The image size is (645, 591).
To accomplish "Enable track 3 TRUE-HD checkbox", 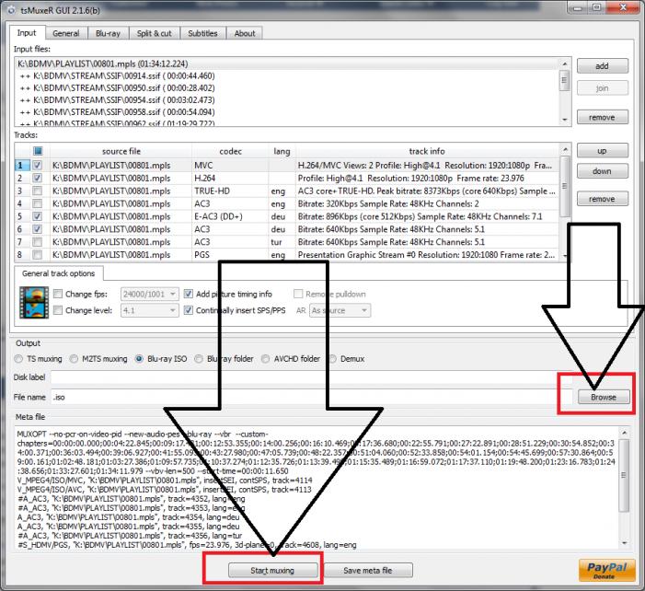I will [38, 191].
